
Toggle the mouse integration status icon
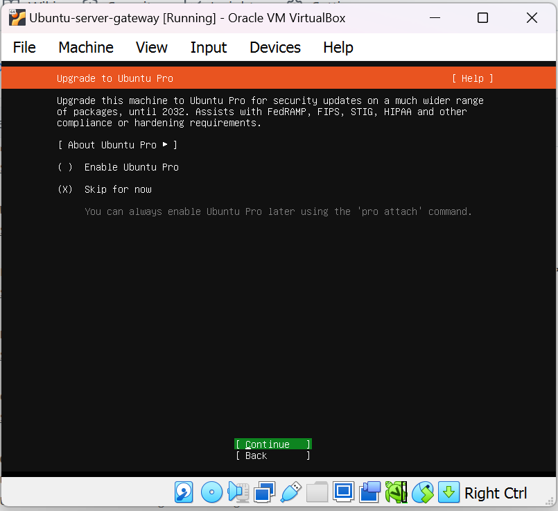pyautogui.click(x=422, y=492)
